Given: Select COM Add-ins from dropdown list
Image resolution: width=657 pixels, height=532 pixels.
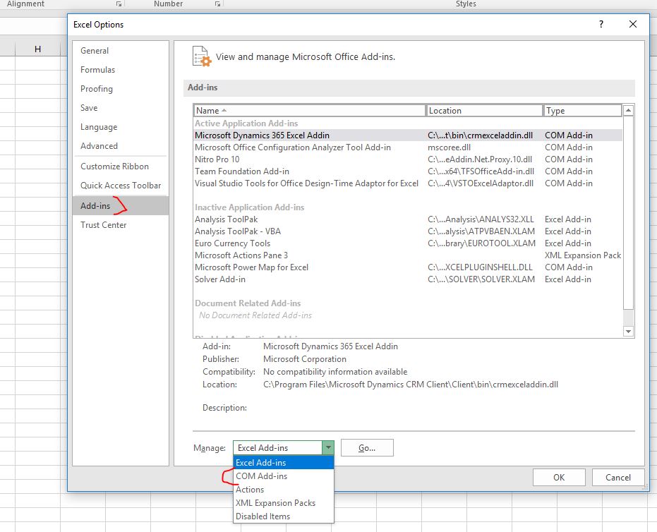Looking at the screenshot, I should coord(261,476).
